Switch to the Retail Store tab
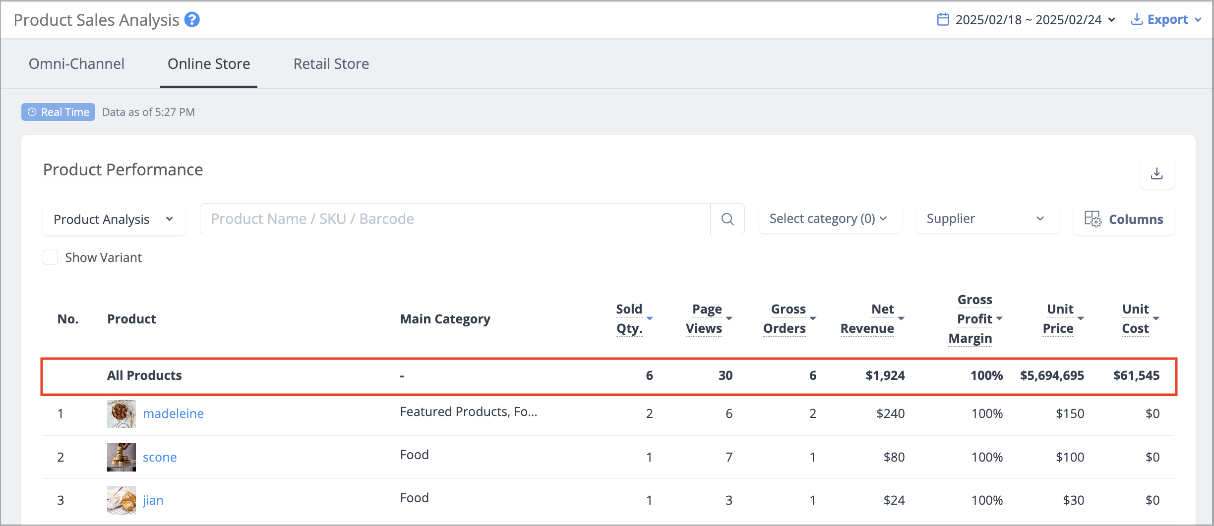The height and width of the screenshot is (526, 1214). (331, 64)
